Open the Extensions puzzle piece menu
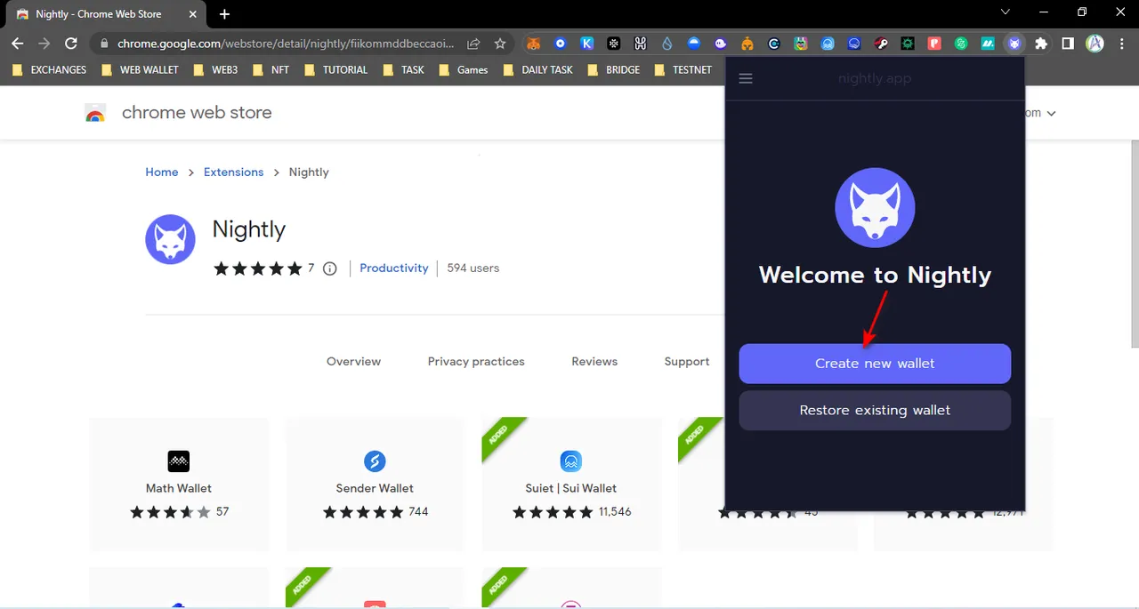Screen dimensions: 1139x609 (1041, 44)
